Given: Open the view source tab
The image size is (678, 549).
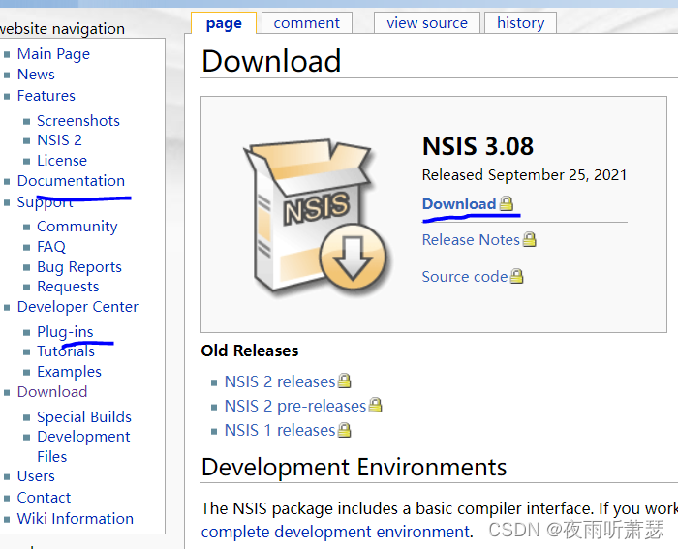Looking at the screenshot, I should pos(427,23).
